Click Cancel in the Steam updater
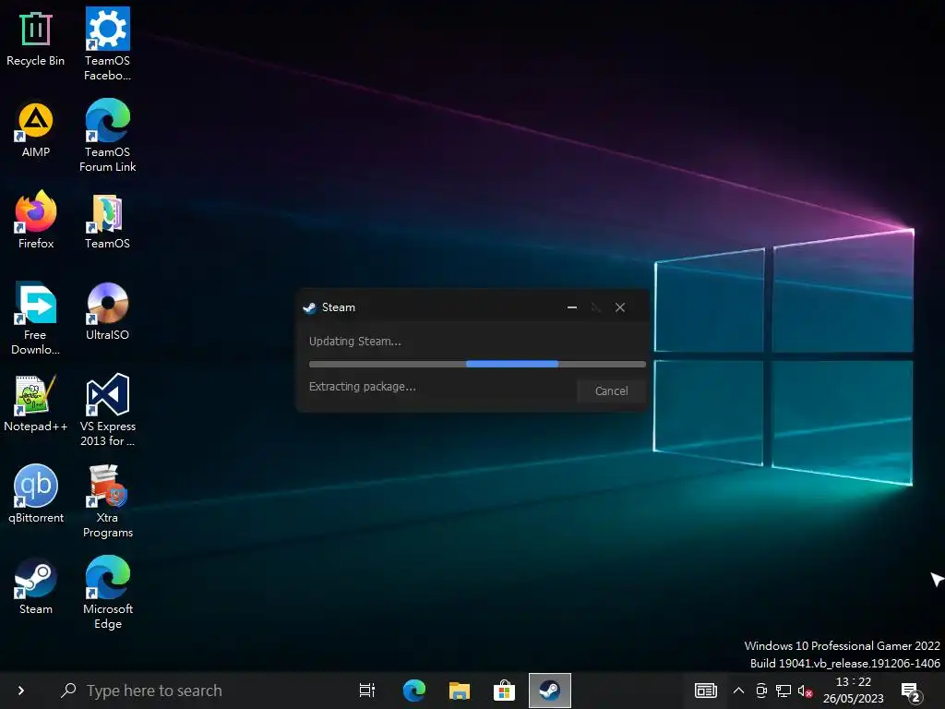The image size is (945, 709). point(611,391)
